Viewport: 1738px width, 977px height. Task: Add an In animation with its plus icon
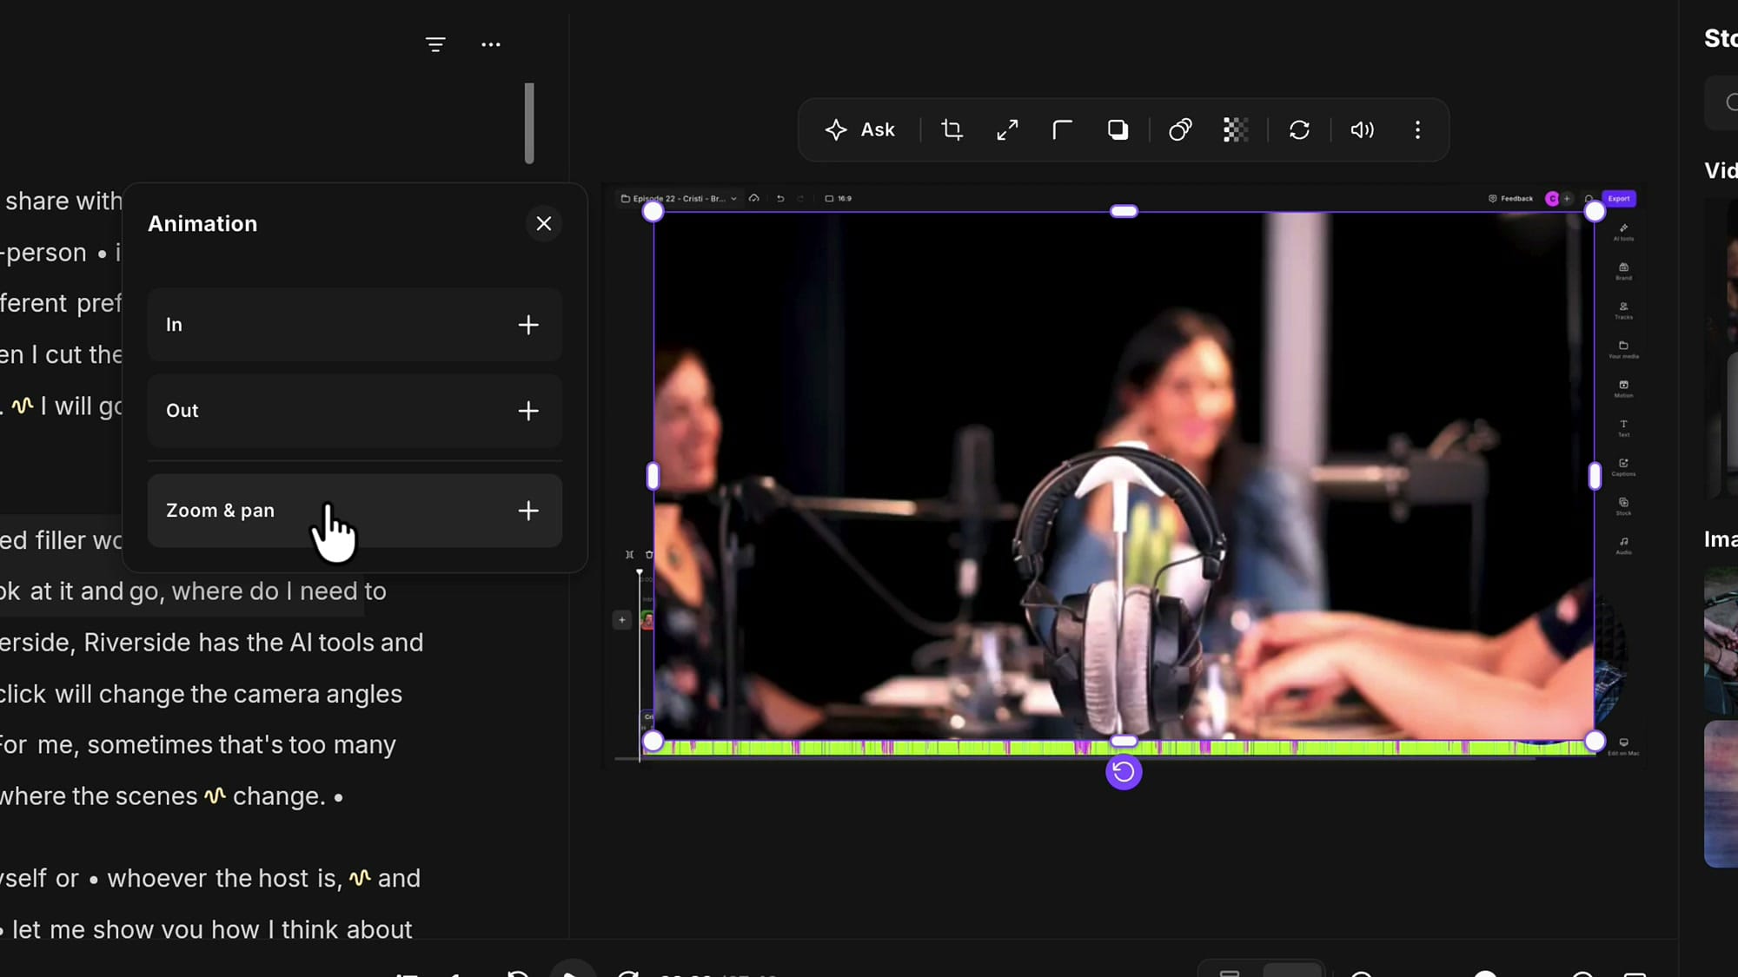pos(528,325)
